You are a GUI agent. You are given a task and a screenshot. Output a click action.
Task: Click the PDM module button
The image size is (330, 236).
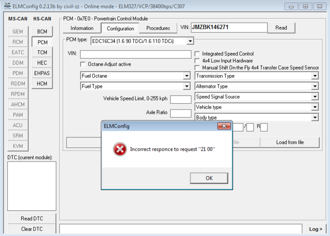pos(18,73)
